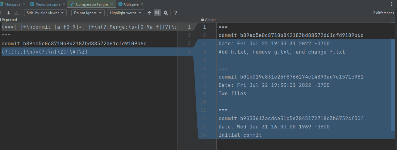Select the Main.java tab
The width and height of the screenshot is (397, 150).
point(12,4)
